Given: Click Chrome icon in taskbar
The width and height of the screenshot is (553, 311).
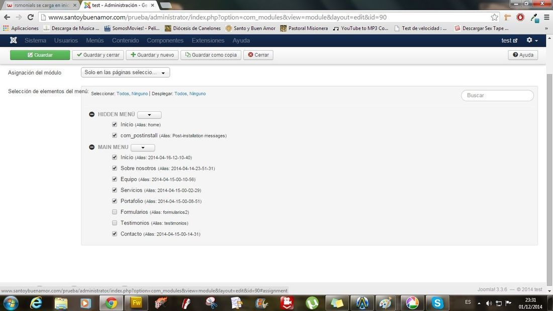Looking at the screenshot, I should point(111,303).
